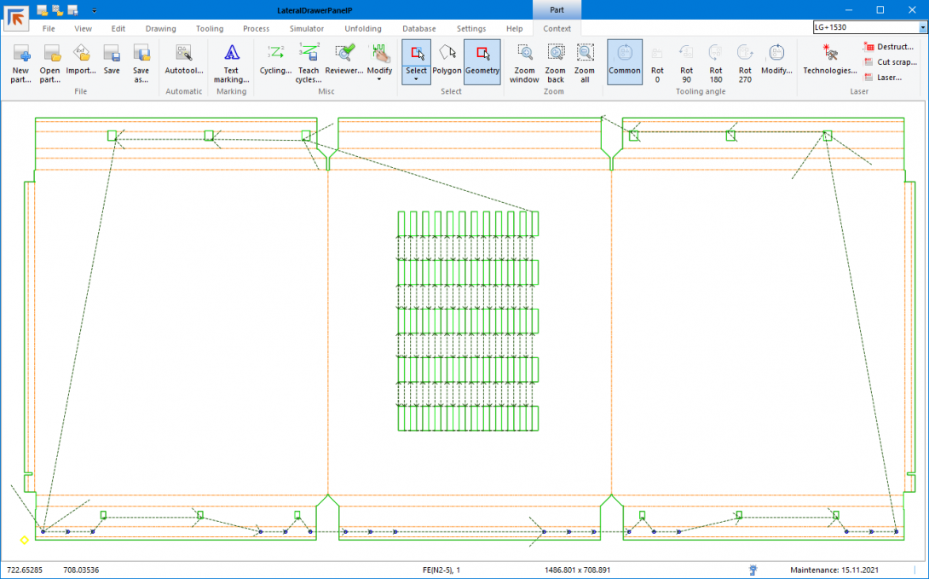Open the Import file tool
This screenshot has height=579, width=929.
pos(81,62)
